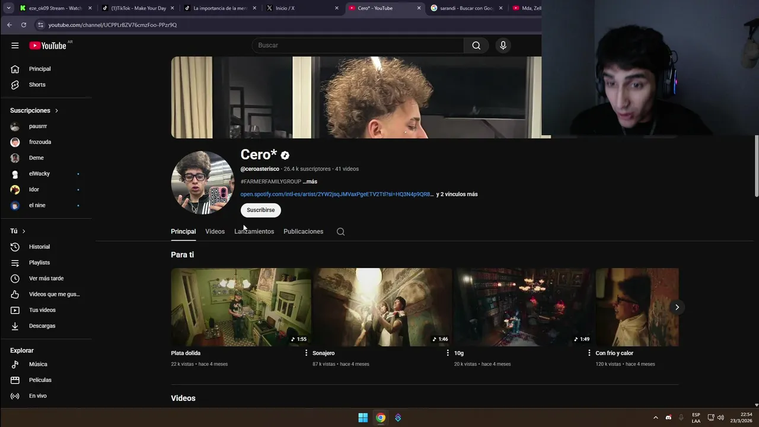Click the Cero* channel avatar
The image size is (759, 427).
pyautogui.click(x=202, y=182)
